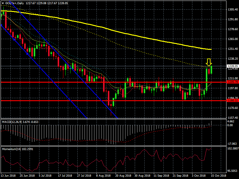This screenshot has height=179, width=239.
Task: Click the yellow down arrow marker
Action: pyautogui.click(x=209, y=63)
